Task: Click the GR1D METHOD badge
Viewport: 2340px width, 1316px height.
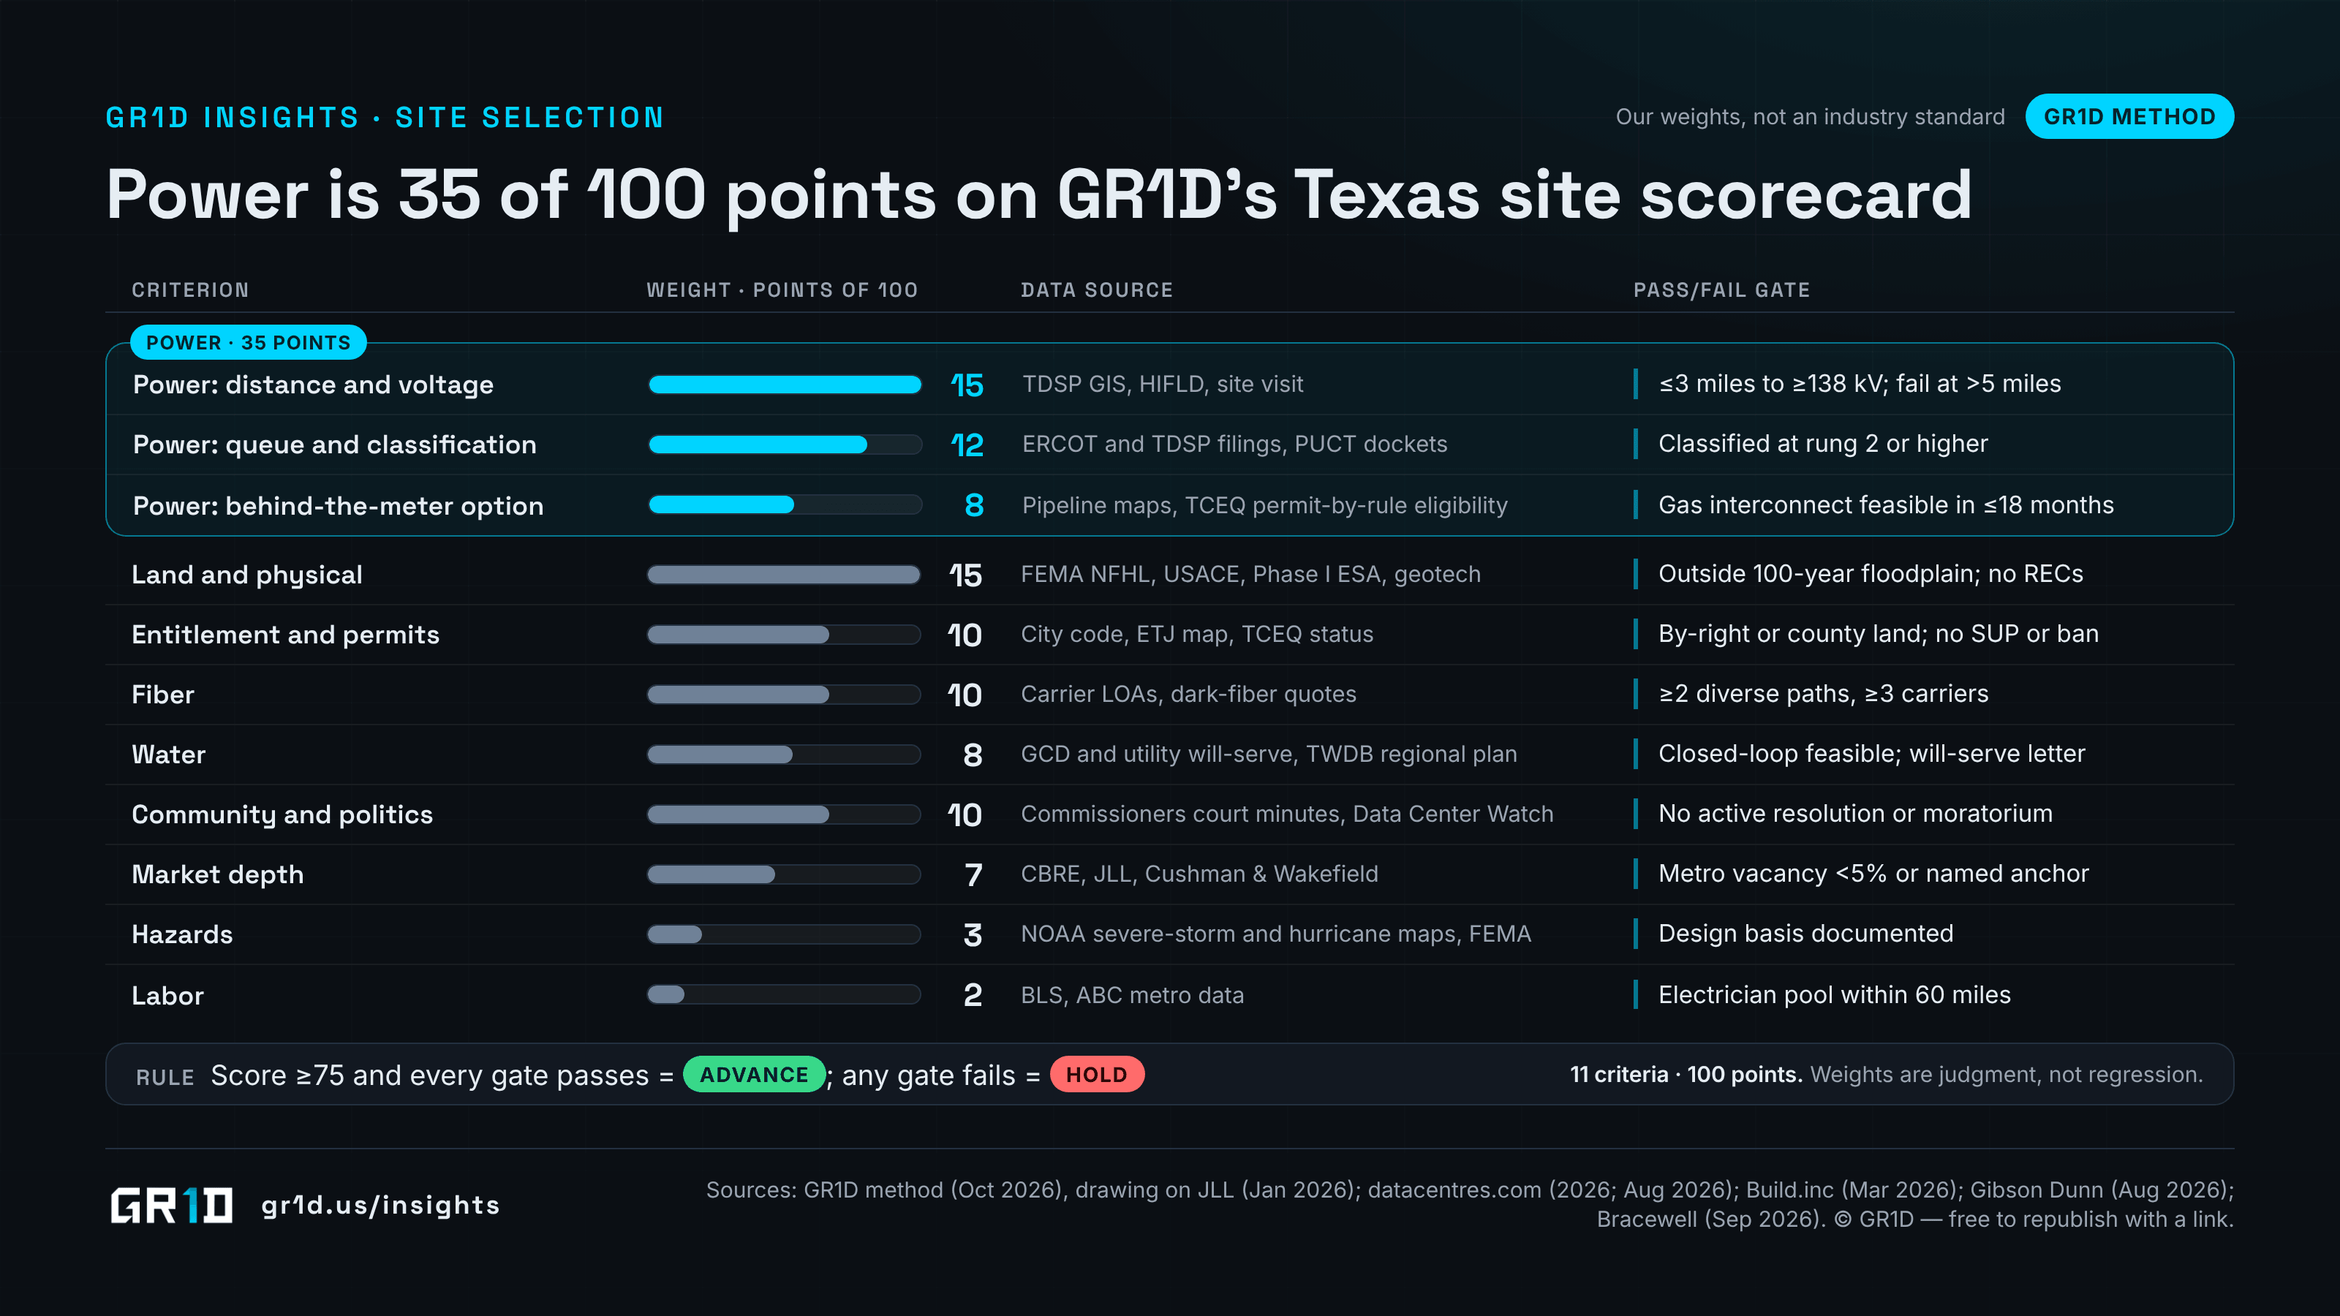Action: (2129, 116)
